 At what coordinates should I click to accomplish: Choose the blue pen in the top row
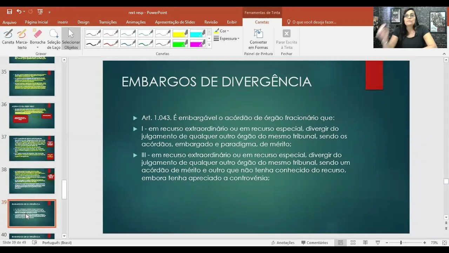[128, 34]
